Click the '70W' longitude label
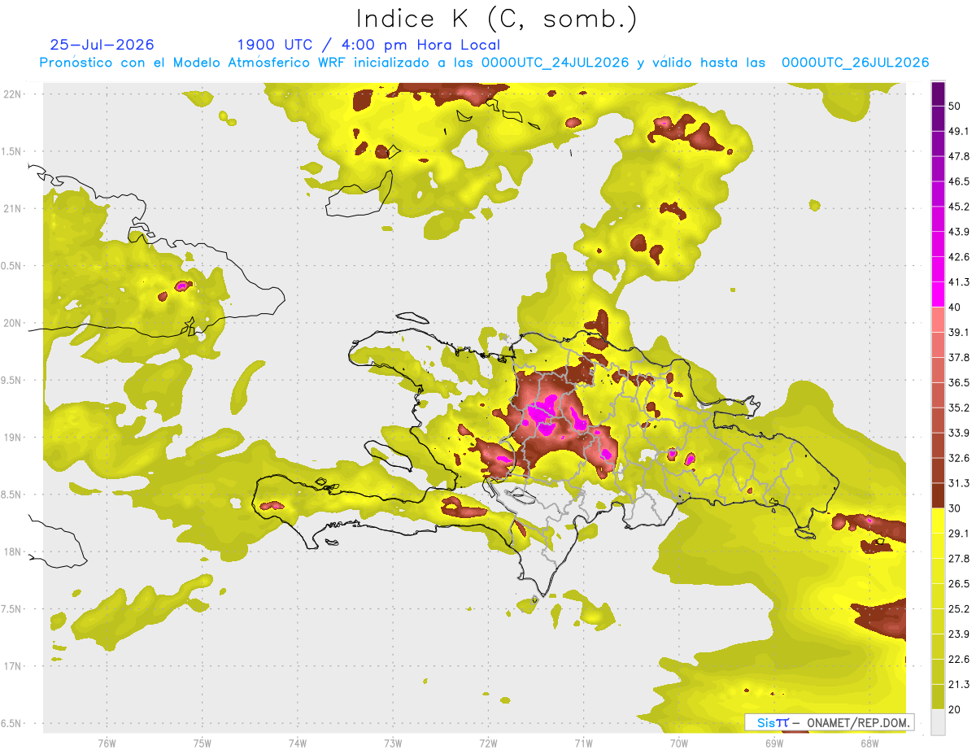The width and height of the screenshot is (976, 754). (x=679, y=743)
